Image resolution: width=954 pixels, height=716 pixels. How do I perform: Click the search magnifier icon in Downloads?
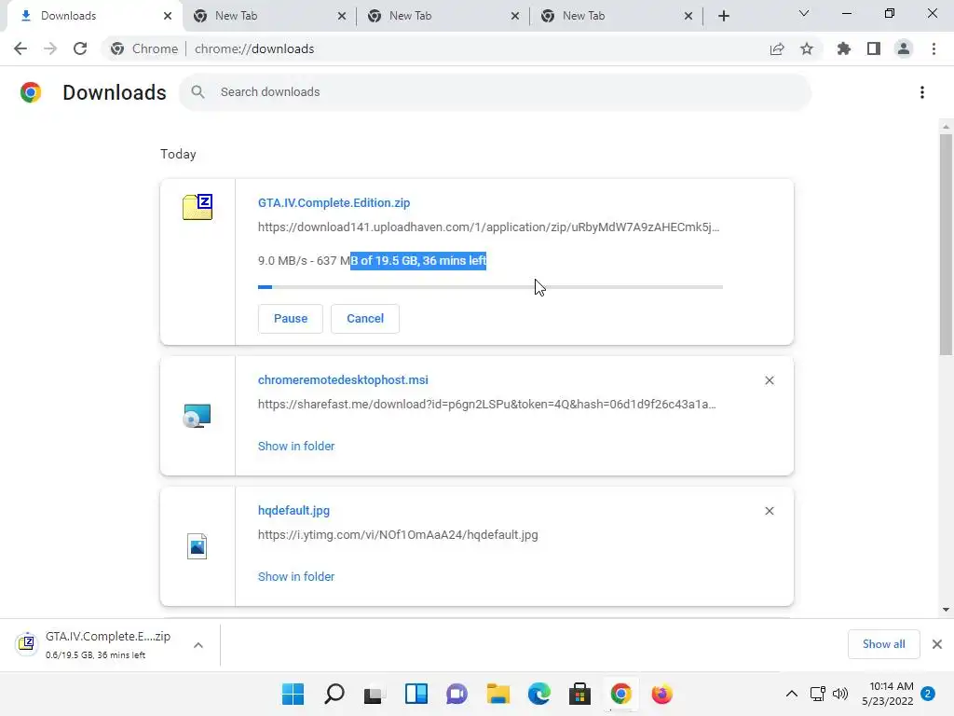[198, 92]
